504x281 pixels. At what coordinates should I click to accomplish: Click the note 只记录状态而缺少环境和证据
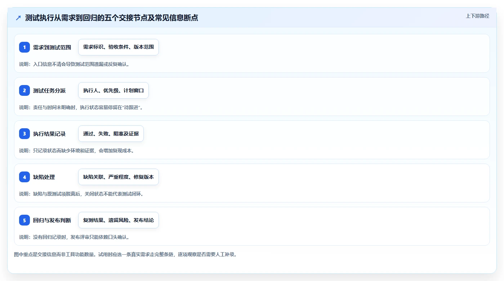pos(77,151)
